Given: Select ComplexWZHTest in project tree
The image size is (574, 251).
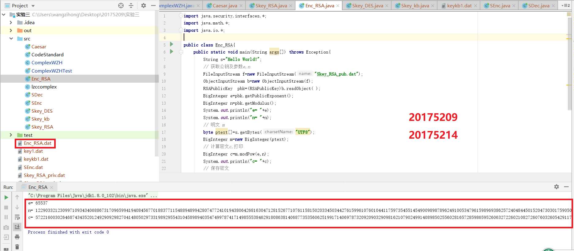Looking at the screenshot, I should (x=52, y=71).
